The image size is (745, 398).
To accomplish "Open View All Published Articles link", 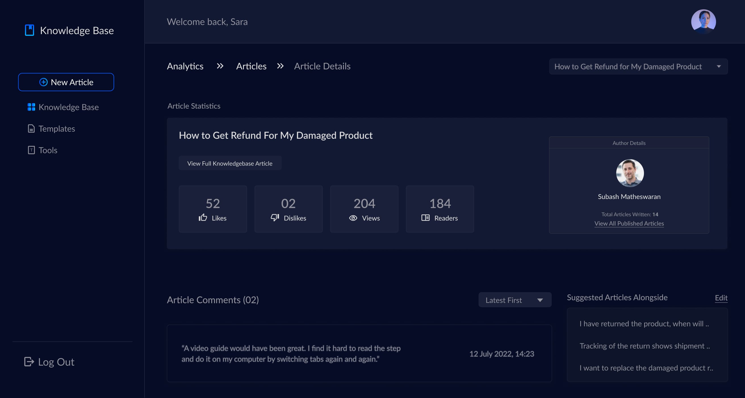I will [629, 223].
